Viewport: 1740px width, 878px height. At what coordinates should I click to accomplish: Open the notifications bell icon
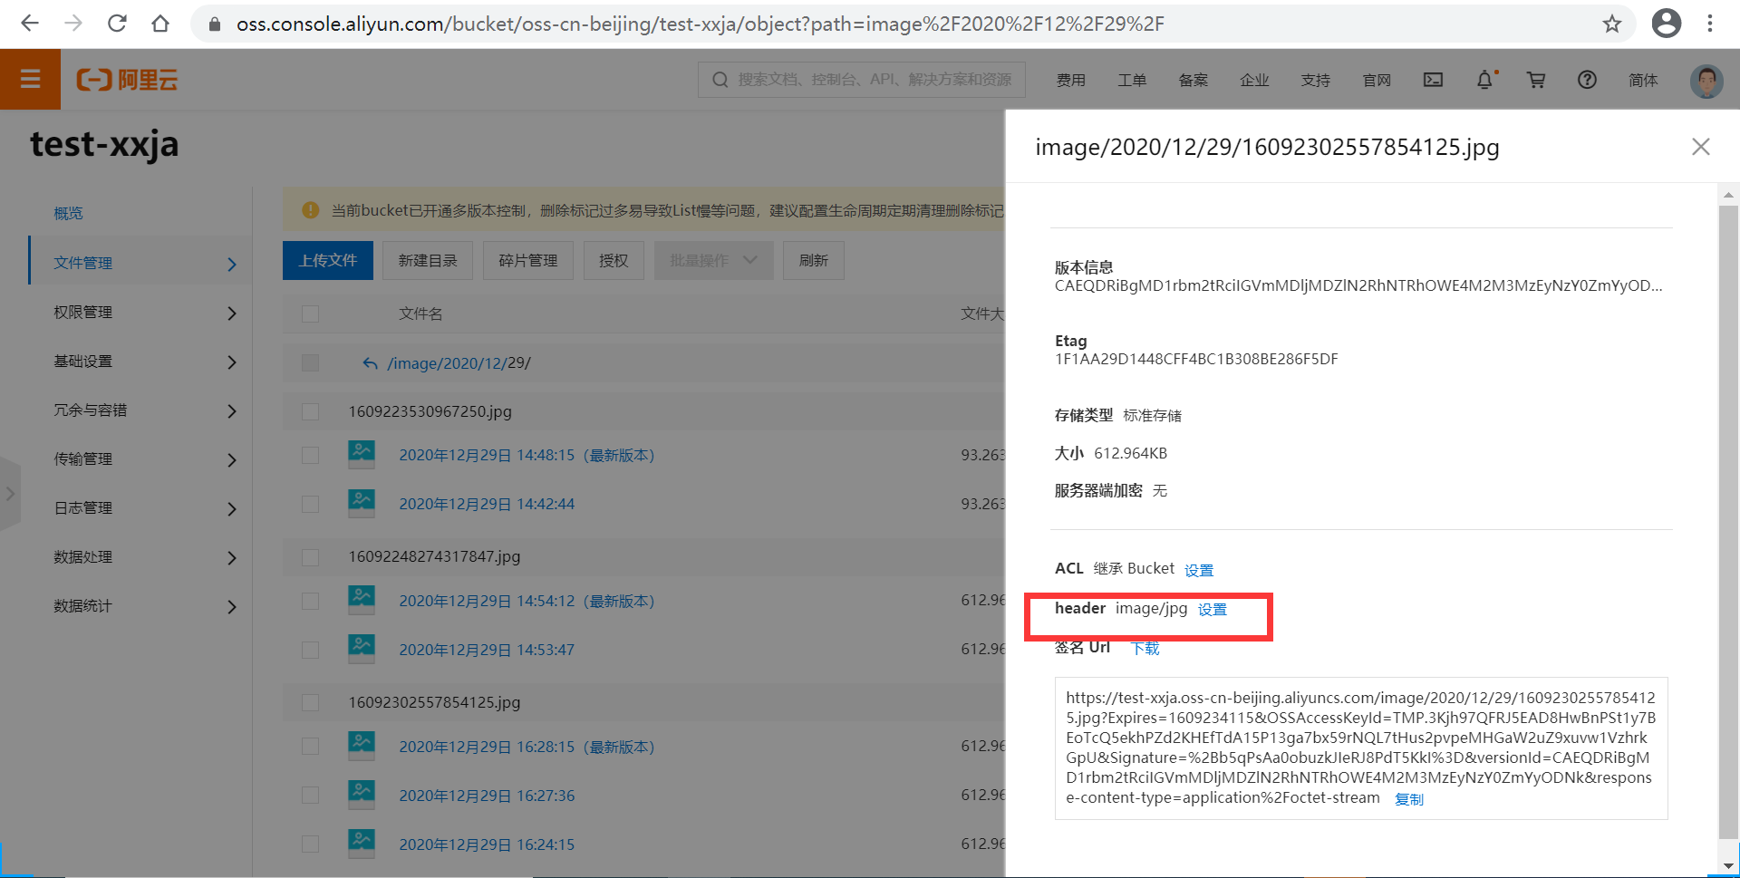pyautogui.click(x=1484, y=80)
